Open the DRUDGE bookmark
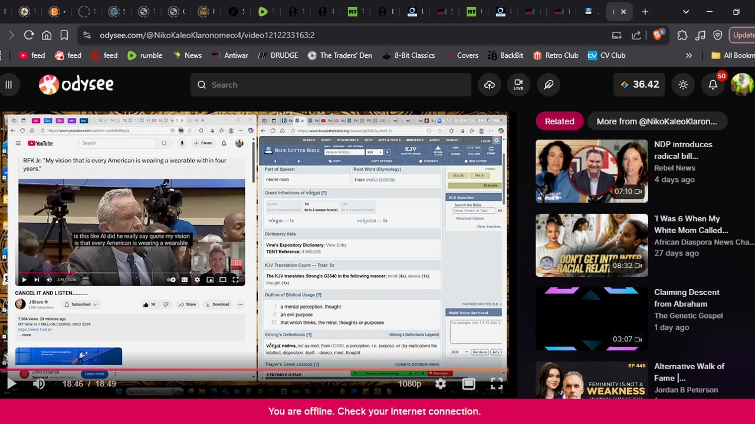Viewport: 755px width, 424px height. [278, 55]
